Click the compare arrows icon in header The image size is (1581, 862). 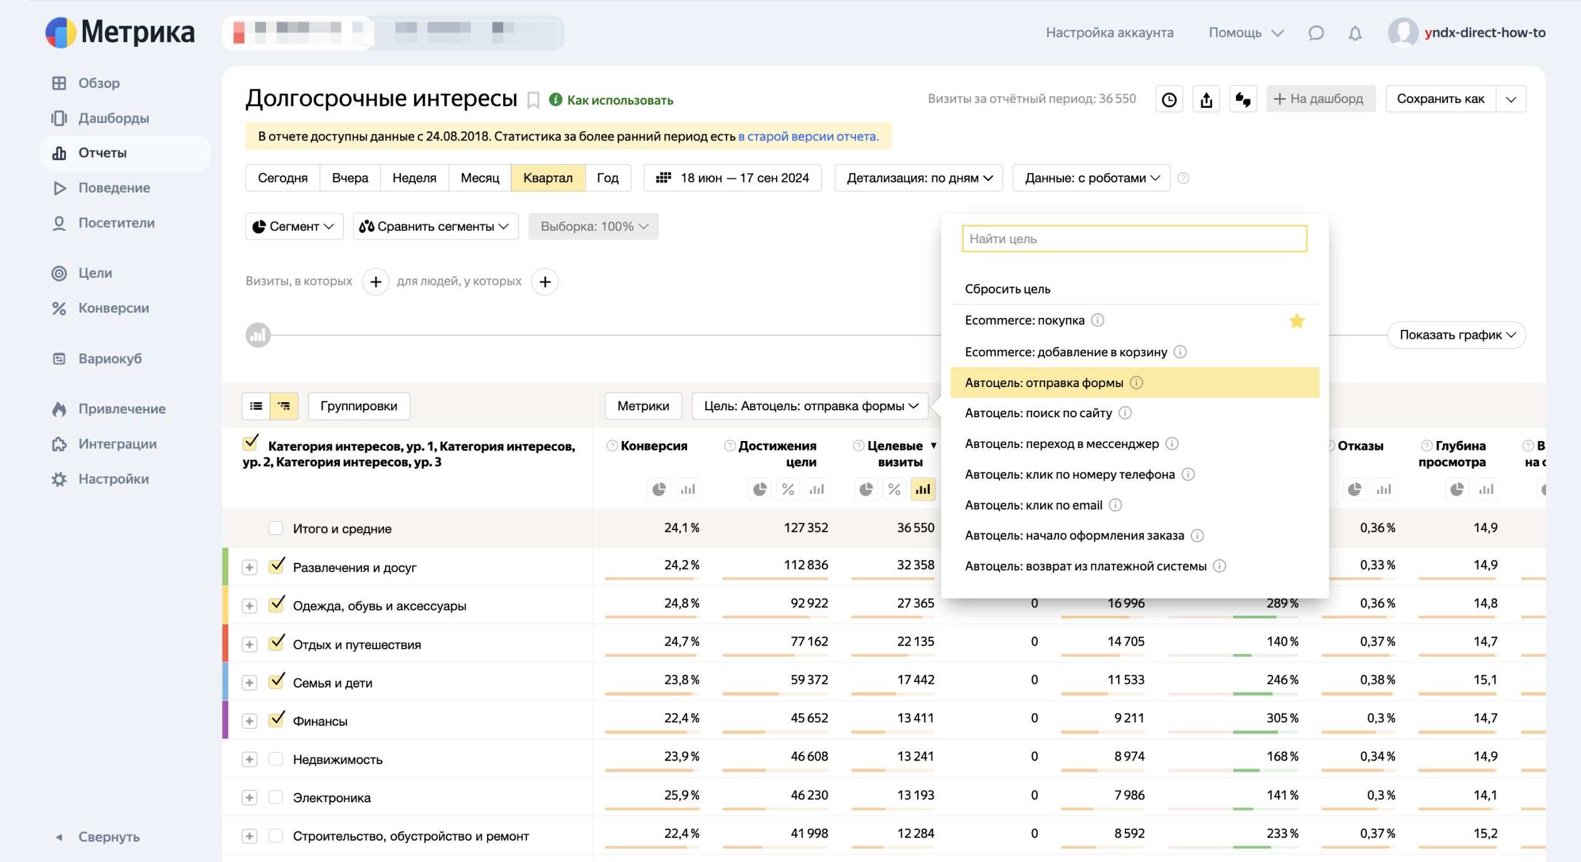pyautogui.click(x=1243, y=99)
